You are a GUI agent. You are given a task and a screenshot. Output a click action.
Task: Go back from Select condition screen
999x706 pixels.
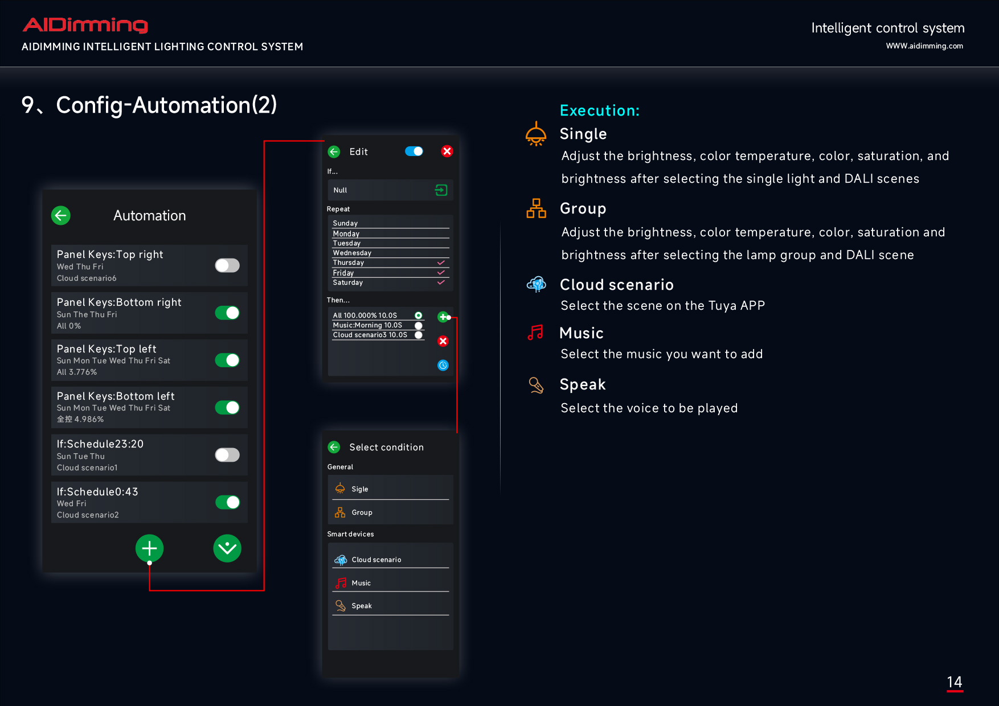click(334, 448)
